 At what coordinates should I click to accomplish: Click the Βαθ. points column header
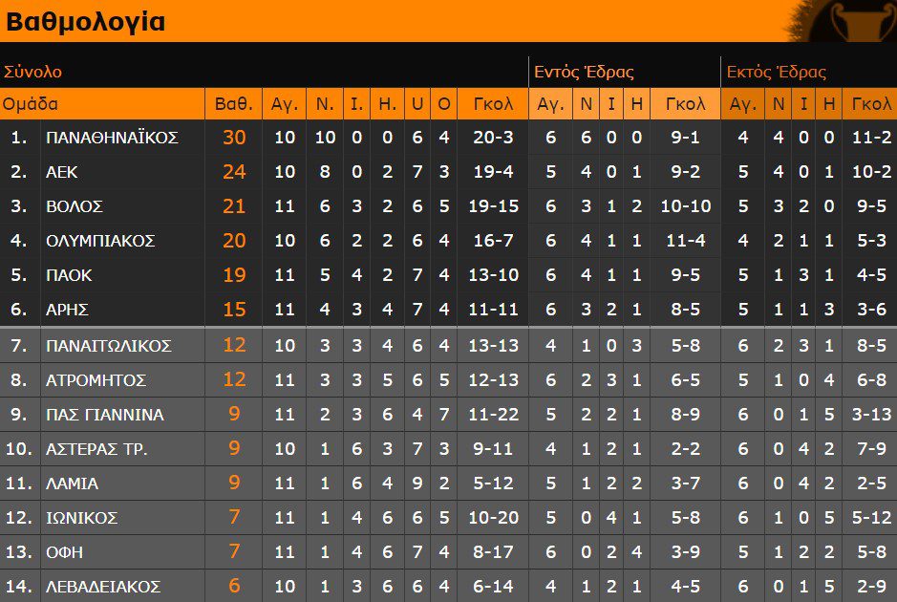233,103
